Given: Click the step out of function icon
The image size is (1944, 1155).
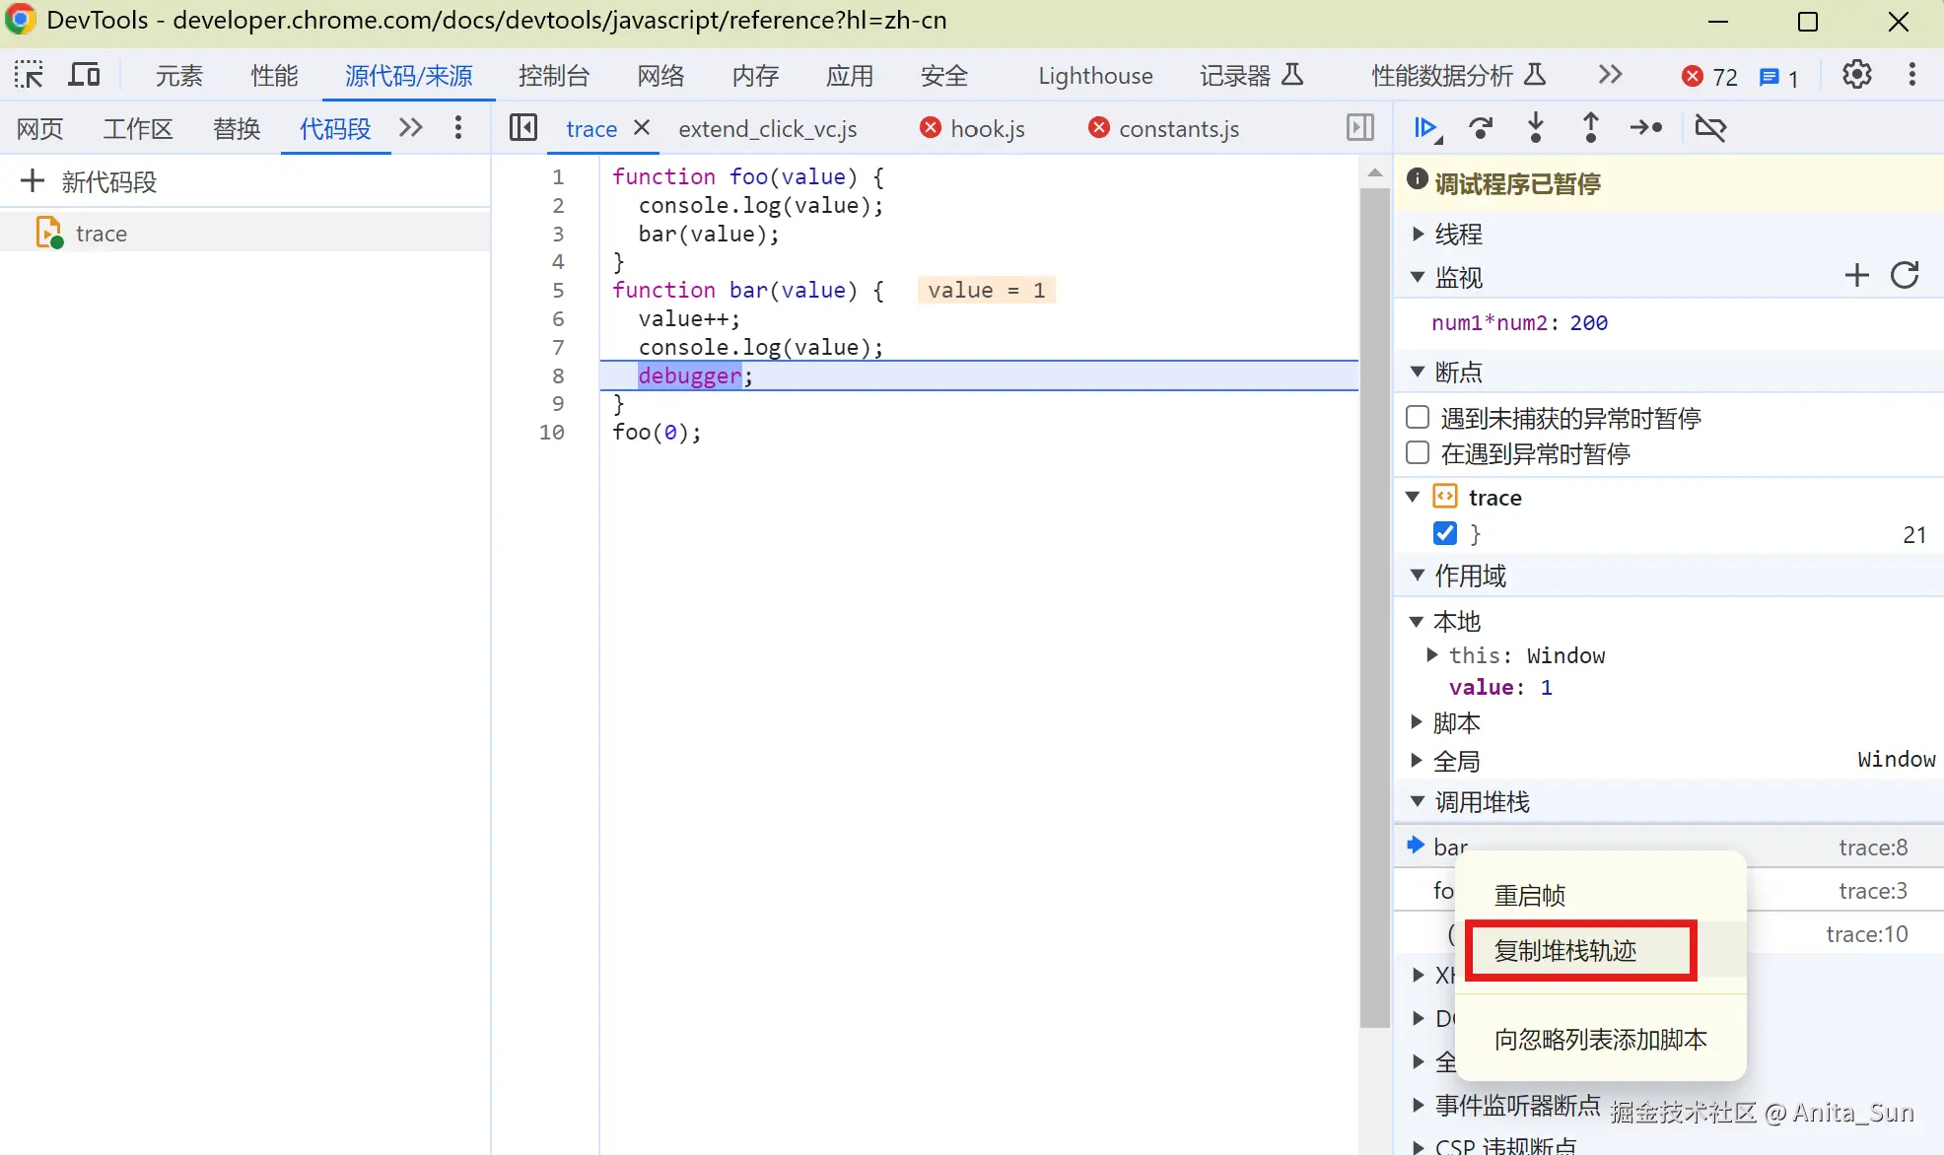Looking at the screenshot, I should pos(1590,128).
